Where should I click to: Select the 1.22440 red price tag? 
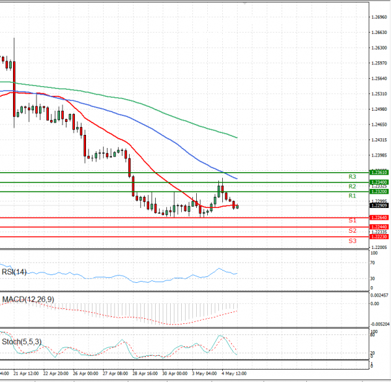pos(379,227)
